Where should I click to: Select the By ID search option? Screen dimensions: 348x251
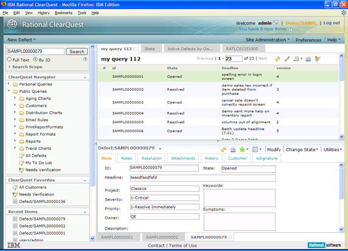35,59
